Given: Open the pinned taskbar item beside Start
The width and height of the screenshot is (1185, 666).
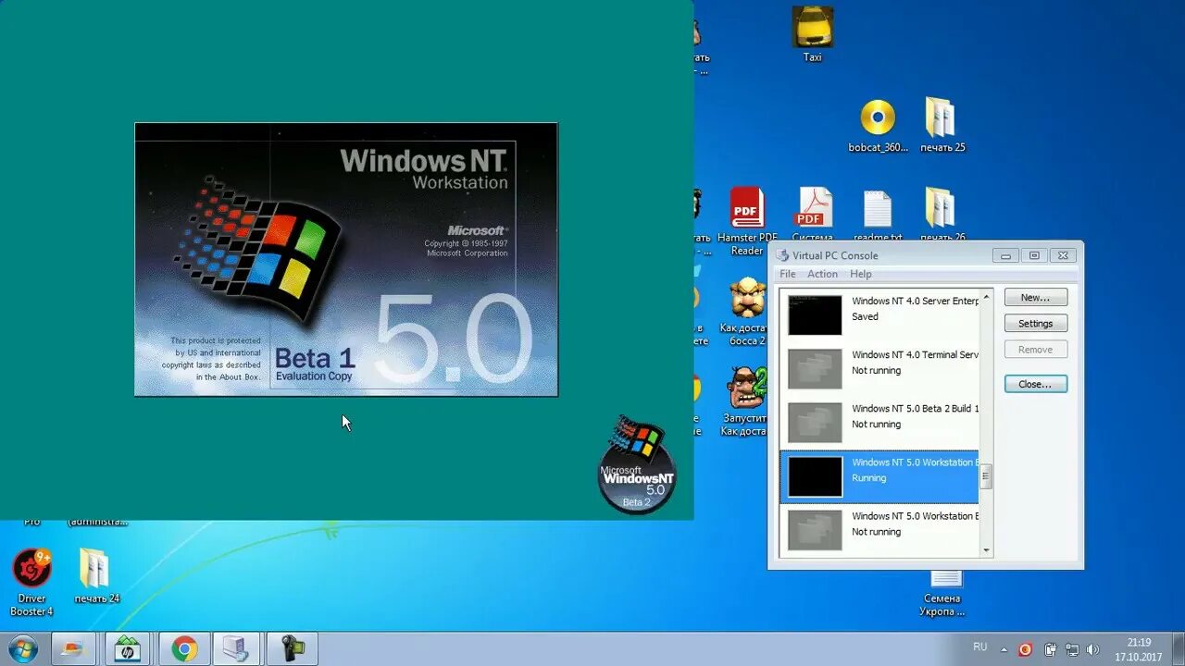Looking at the screenshot, I should point(73,649).
